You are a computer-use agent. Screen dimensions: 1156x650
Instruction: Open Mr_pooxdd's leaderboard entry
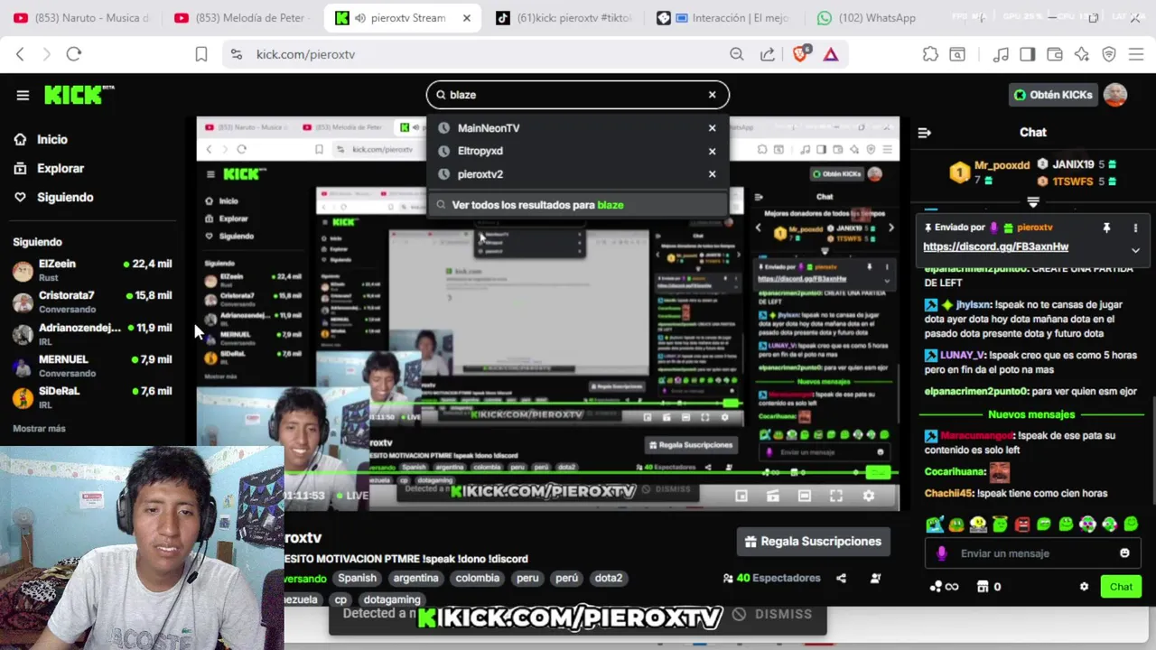click(x=990, y=172)
